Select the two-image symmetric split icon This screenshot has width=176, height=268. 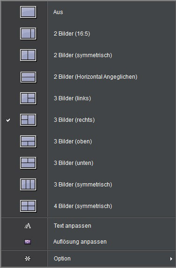point(28,55)
